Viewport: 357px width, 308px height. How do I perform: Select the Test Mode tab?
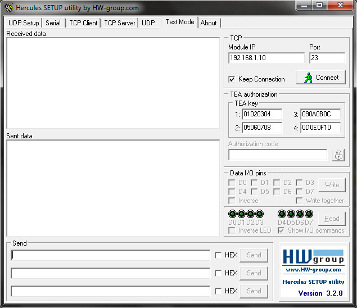click(x=180, y=22)
